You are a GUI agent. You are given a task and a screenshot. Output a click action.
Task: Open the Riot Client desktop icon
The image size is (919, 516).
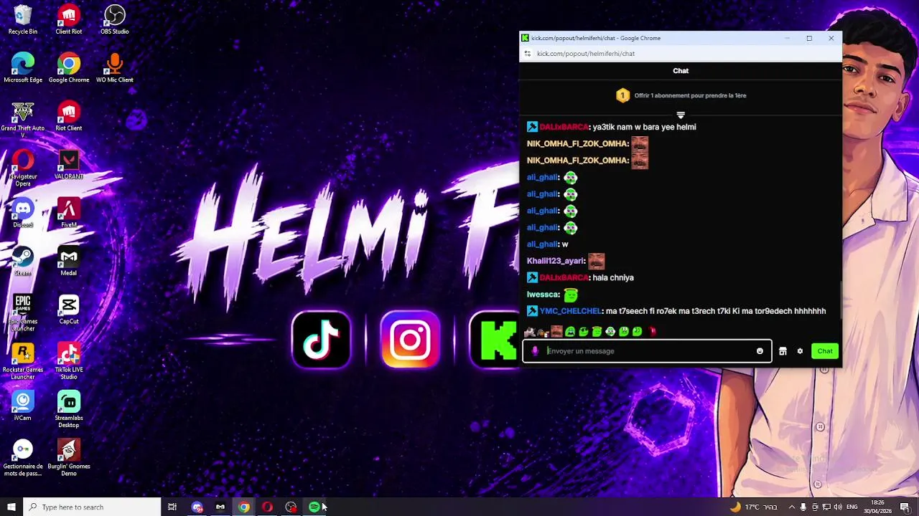click(x=69, y=117)
